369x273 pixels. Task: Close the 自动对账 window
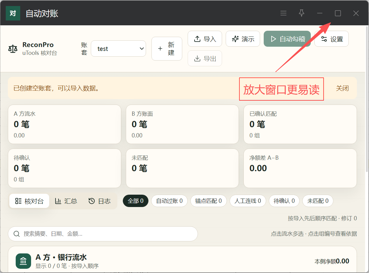click(x=356, y=13)
